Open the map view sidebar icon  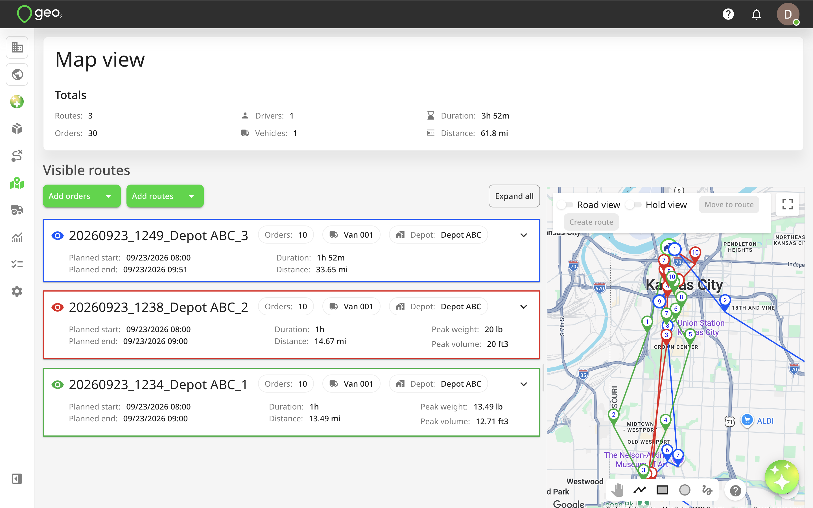[x=17, y=183]
